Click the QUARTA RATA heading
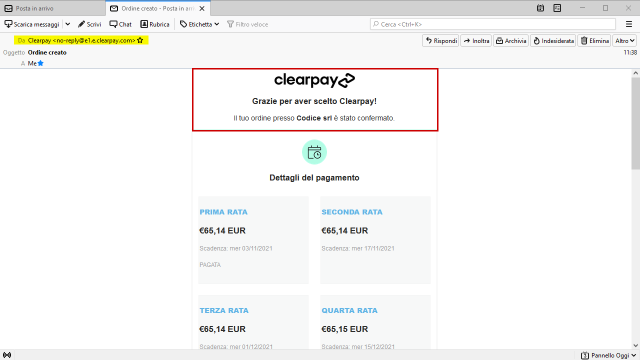 [x=349, y=310]
